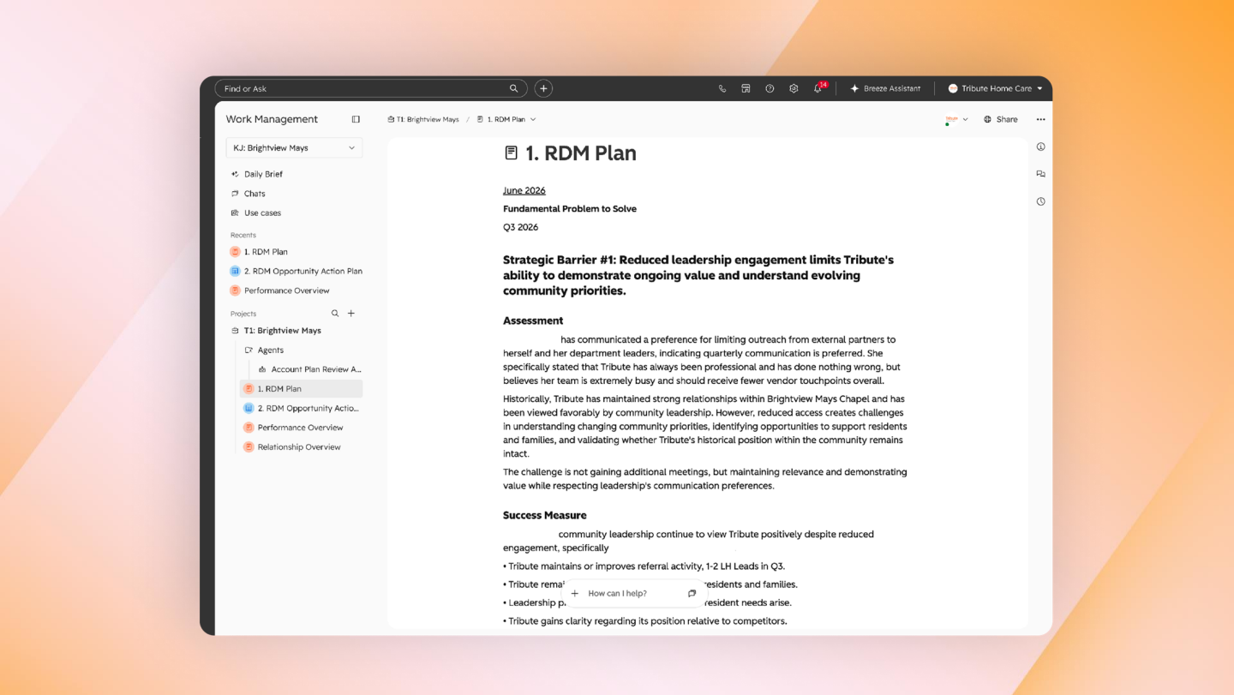
Task: Click the Success Measure heading
Action: (545, 515)
